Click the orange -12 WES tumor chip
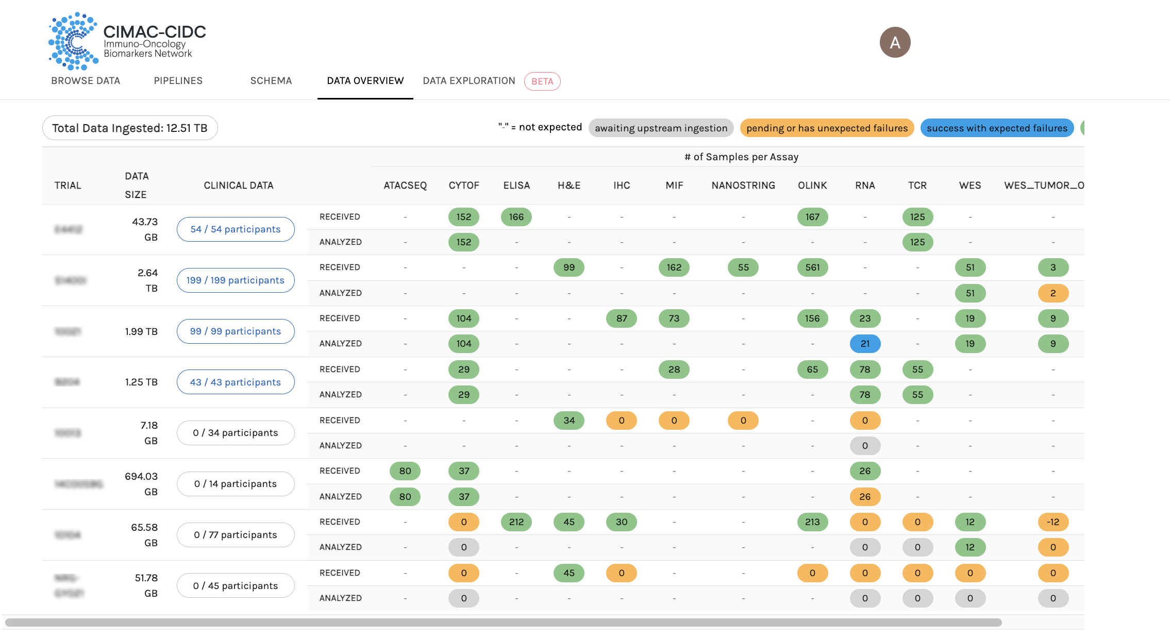The image size is (1170, 638). (1052, 522)
